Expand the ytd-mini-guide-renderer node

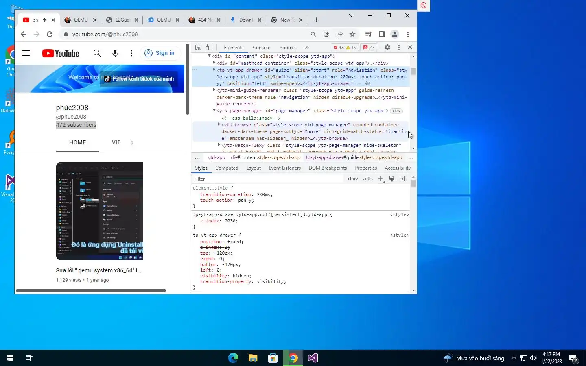pyautogui.click(x=214, y=90)
